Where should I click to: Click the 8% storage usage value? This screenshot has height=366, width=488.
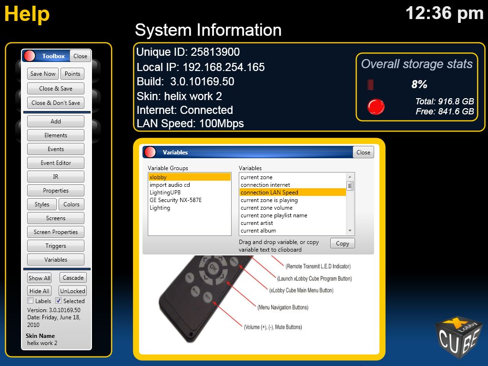click(419, 84)
